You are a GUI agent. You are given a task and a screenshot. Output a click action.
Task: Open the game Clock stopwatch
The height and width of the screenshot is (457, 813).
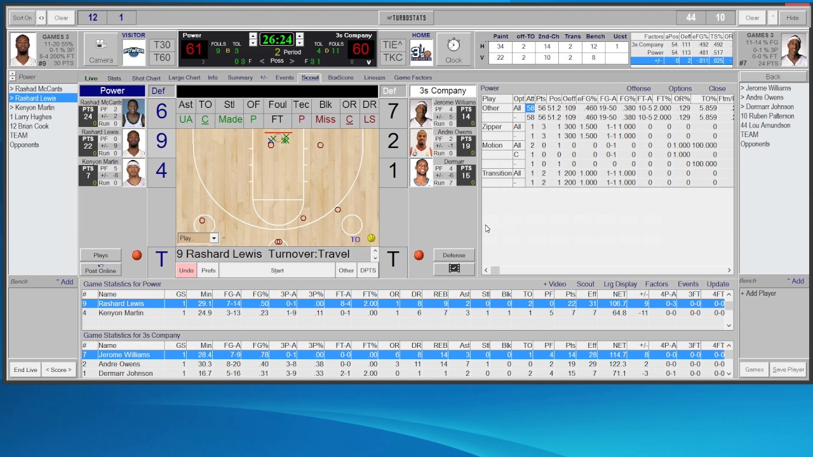pos(453,50)
